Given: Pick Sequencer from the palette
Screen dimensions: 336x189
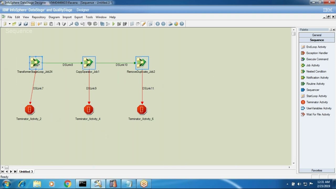Looking at the screenshot, I should (x=310, y=90).
